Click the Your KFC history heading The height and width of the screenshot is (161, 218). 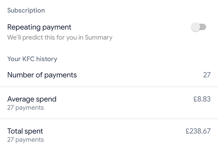click(32, 59)
